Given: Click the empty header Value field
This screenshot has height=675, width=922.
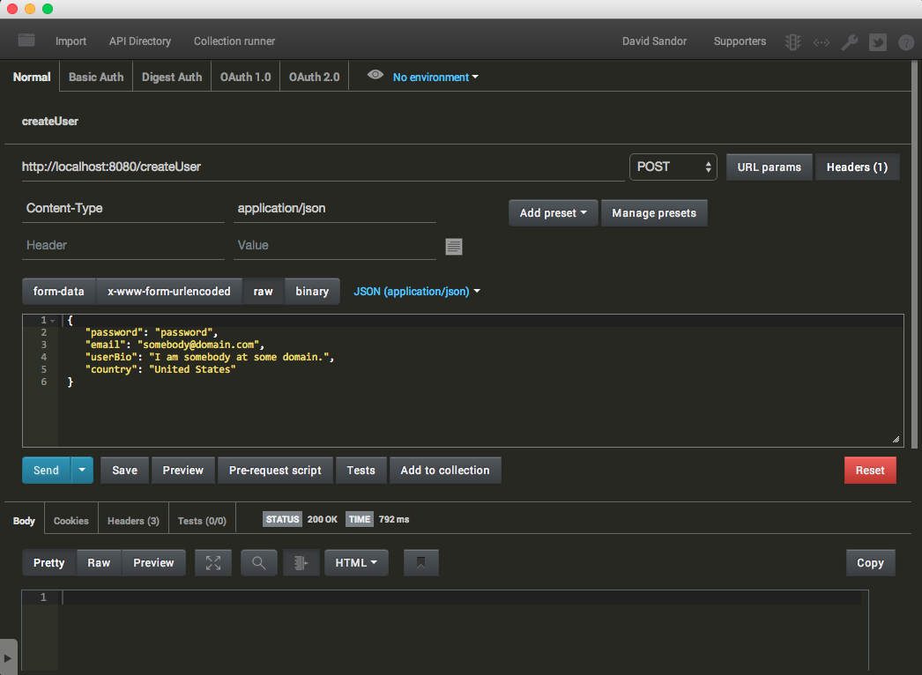Looking at the screenshot, I should (x=335, y=246).
